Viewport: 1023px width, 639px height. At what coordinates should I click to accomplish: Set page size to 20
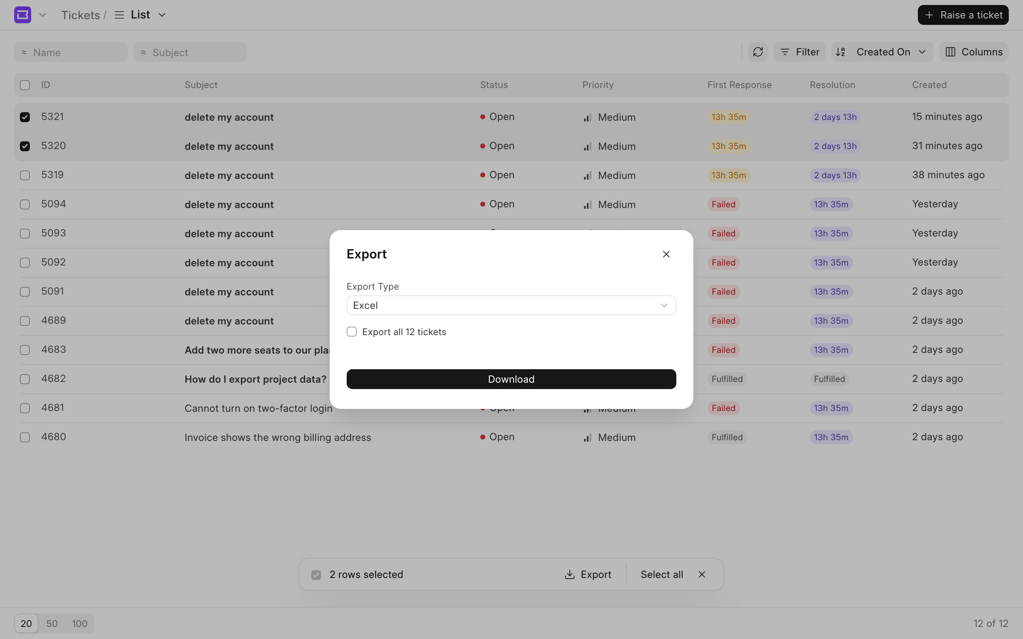[26, 623]
